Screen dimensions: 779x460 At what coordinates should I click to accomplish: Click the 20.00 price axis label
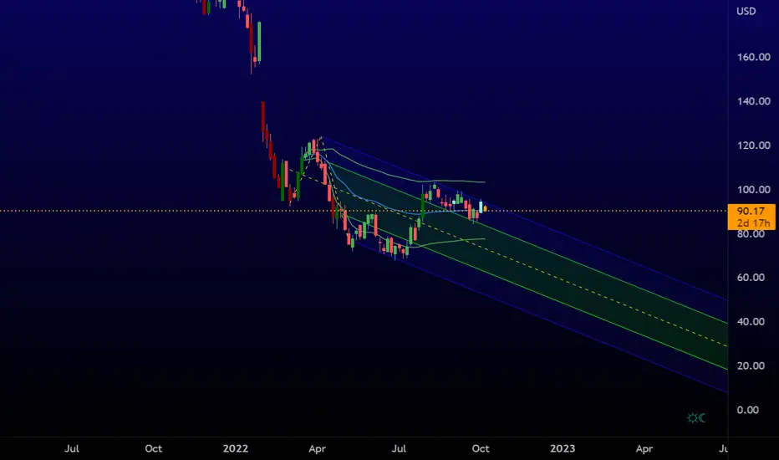[x=751, y=366]
